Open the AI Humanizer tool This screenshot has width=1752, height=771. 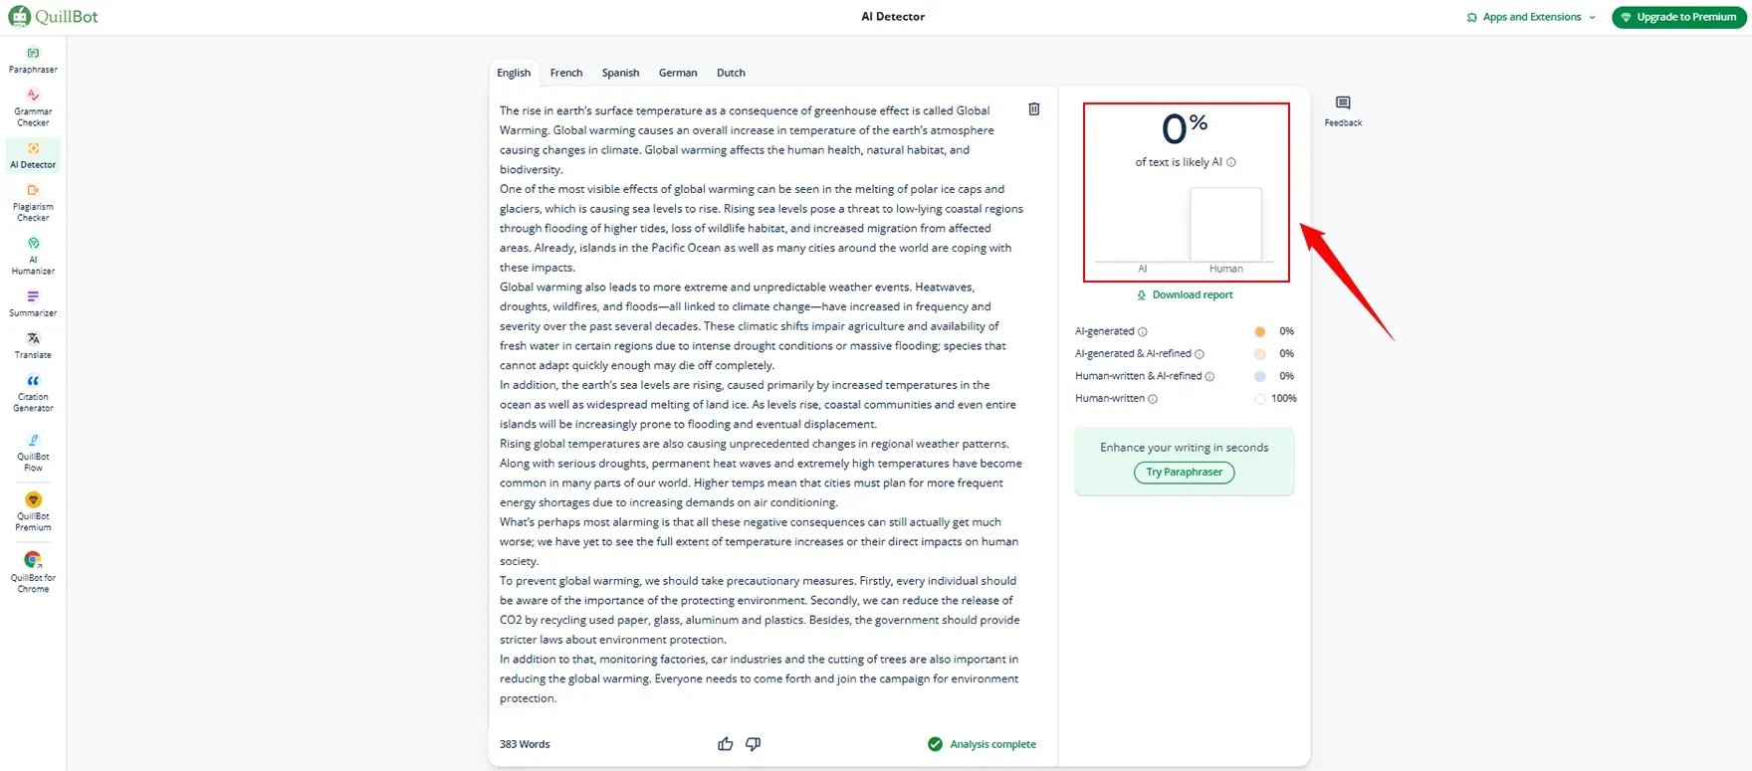pos(33,256)
